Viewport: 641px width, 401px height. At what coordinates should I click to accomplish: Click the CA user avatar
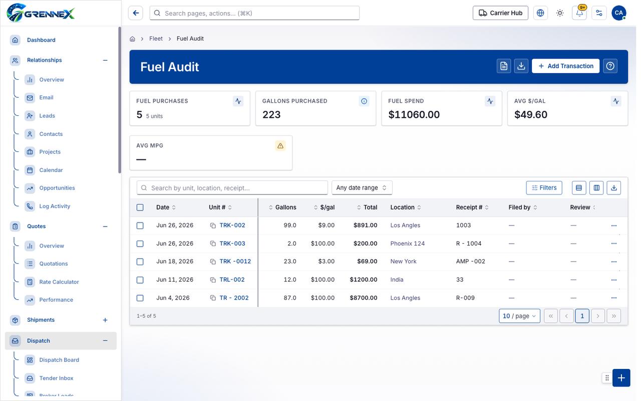click(x=619, y=13)
